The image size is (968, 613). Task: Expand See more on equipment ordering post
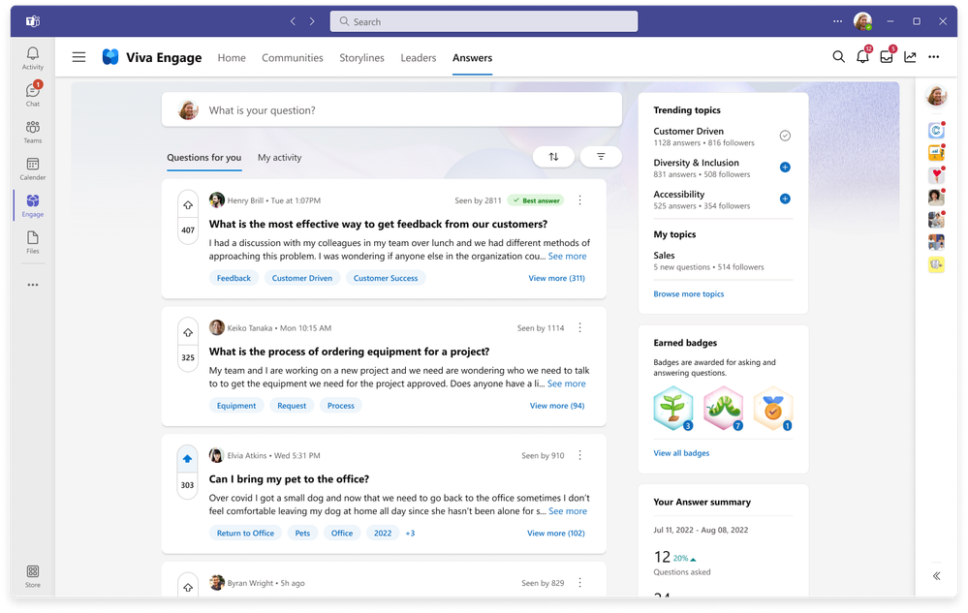point(566,384)
